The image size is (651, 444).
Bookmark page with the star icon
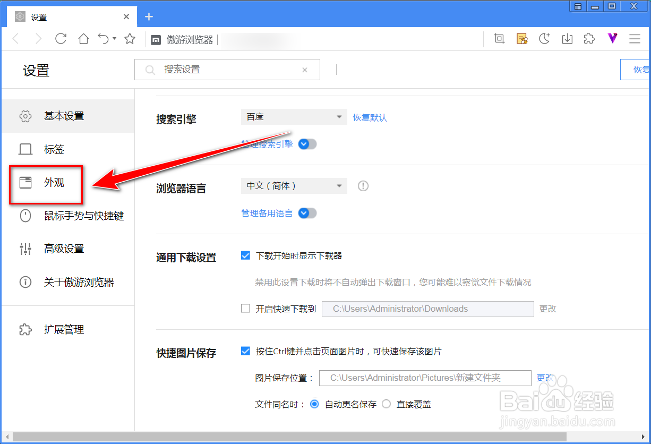point(130,39)
